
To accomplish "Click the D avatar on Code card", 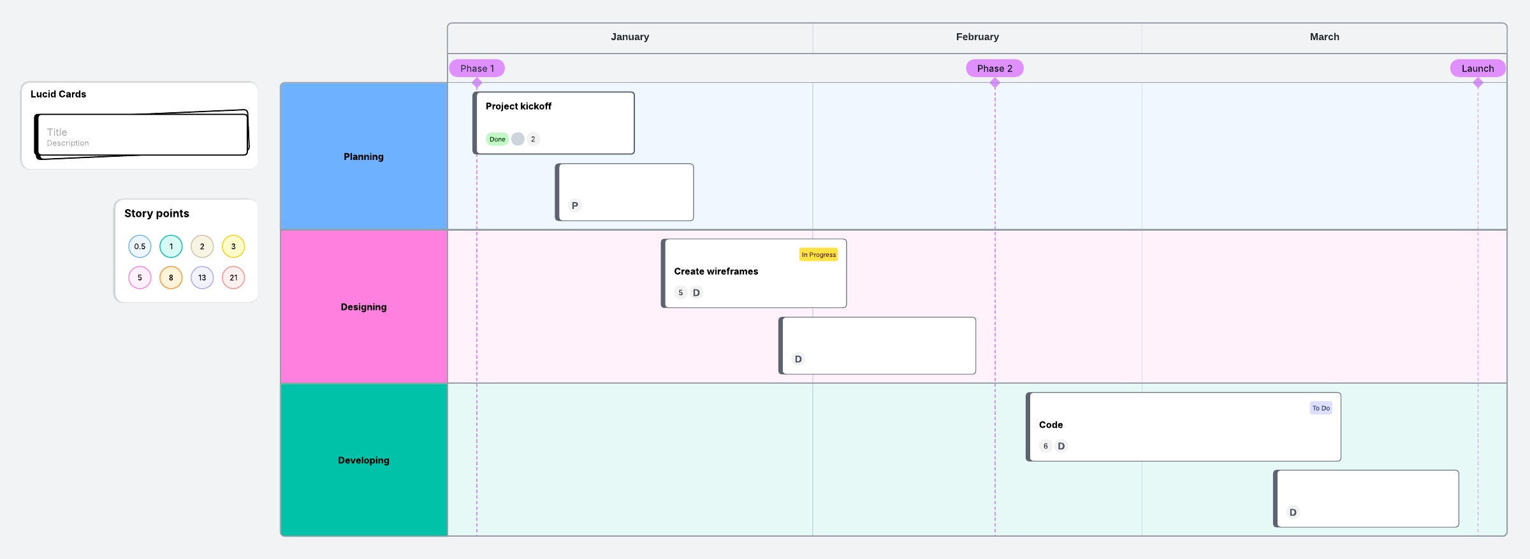I will click(1061, 446).
